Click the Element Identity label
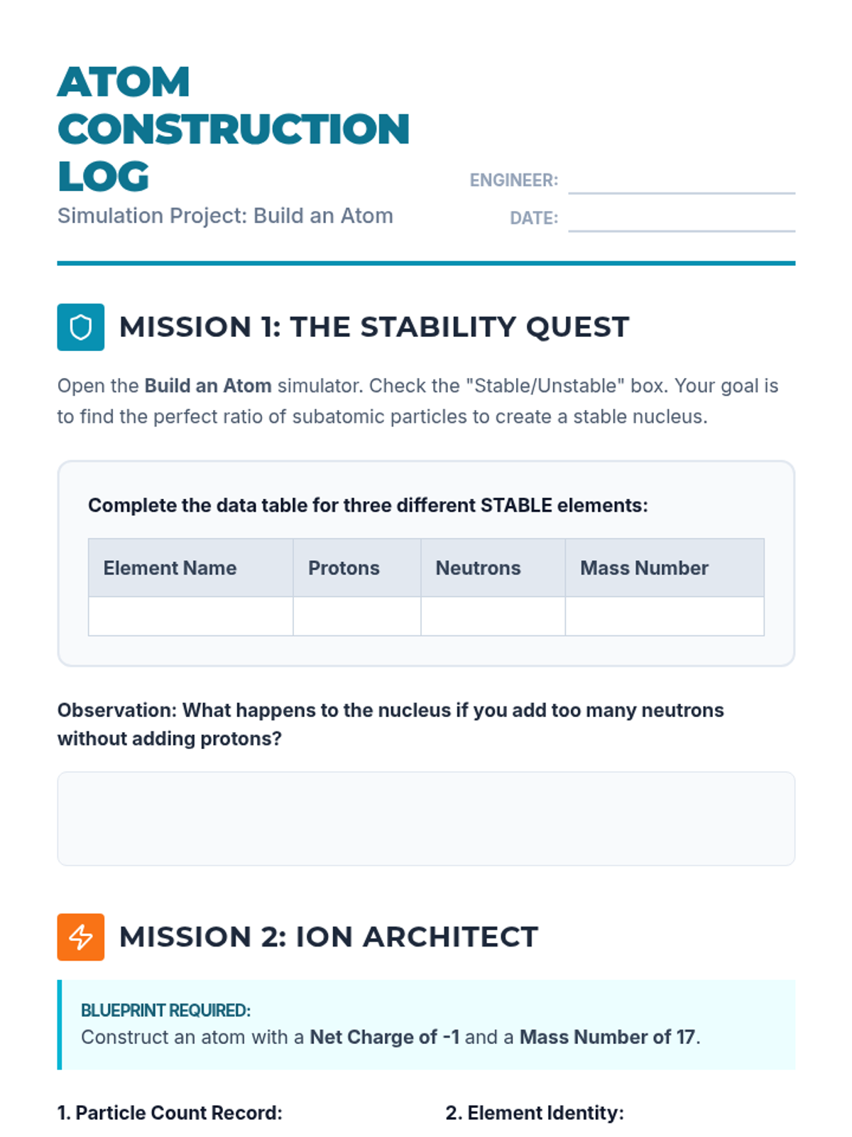 pyautogui.click(x=535, y=1113)
